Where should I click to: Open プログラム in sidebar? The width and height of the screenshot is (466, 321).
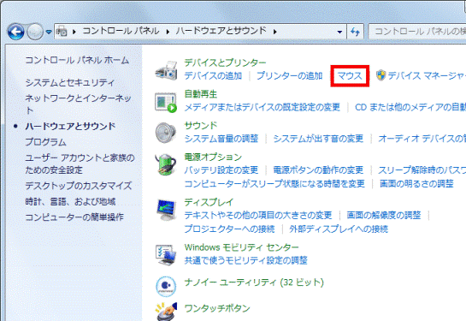pyautogui.click(x=46, y=142)
